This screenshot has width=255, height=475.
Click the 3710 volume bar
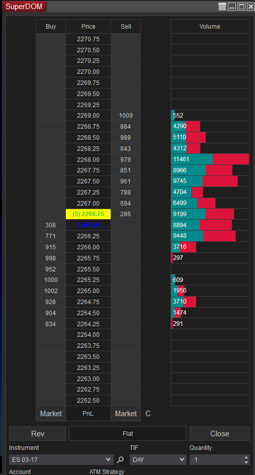click(x=184, y=302)
